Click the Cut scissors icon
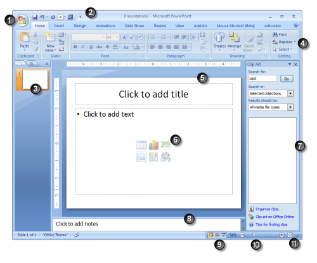The width and height of the screenshot is (317, 263). 36,34
